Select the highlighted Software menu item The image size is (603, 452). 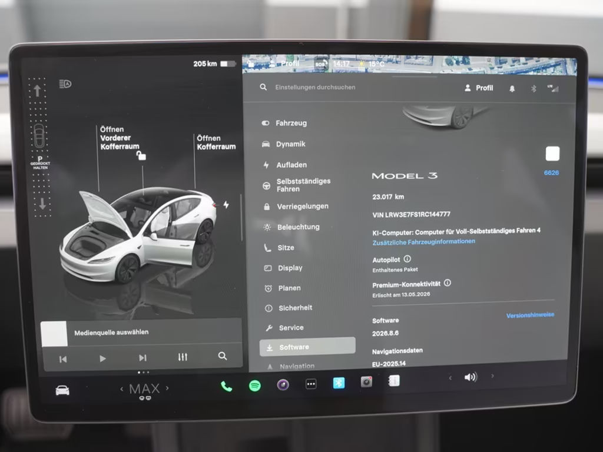[307, 347]
